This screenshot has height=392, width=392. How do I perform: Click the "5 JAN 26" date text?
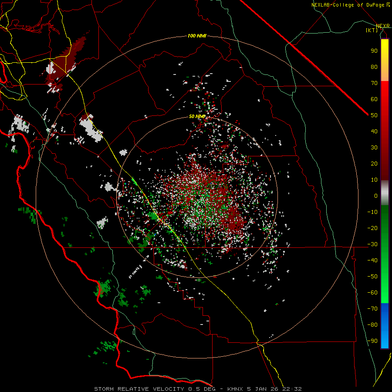(x=262, y=389)
